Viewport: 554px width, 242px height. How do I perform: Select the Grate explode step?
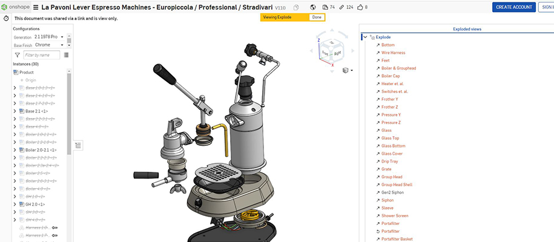click(386, 169)
